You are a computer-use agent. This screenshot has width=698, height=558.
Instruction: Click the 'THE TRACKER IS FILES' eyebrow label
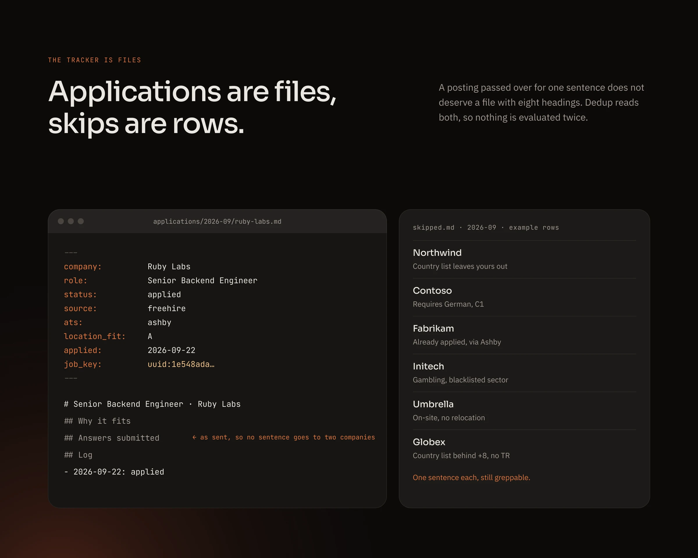point(95,60)
